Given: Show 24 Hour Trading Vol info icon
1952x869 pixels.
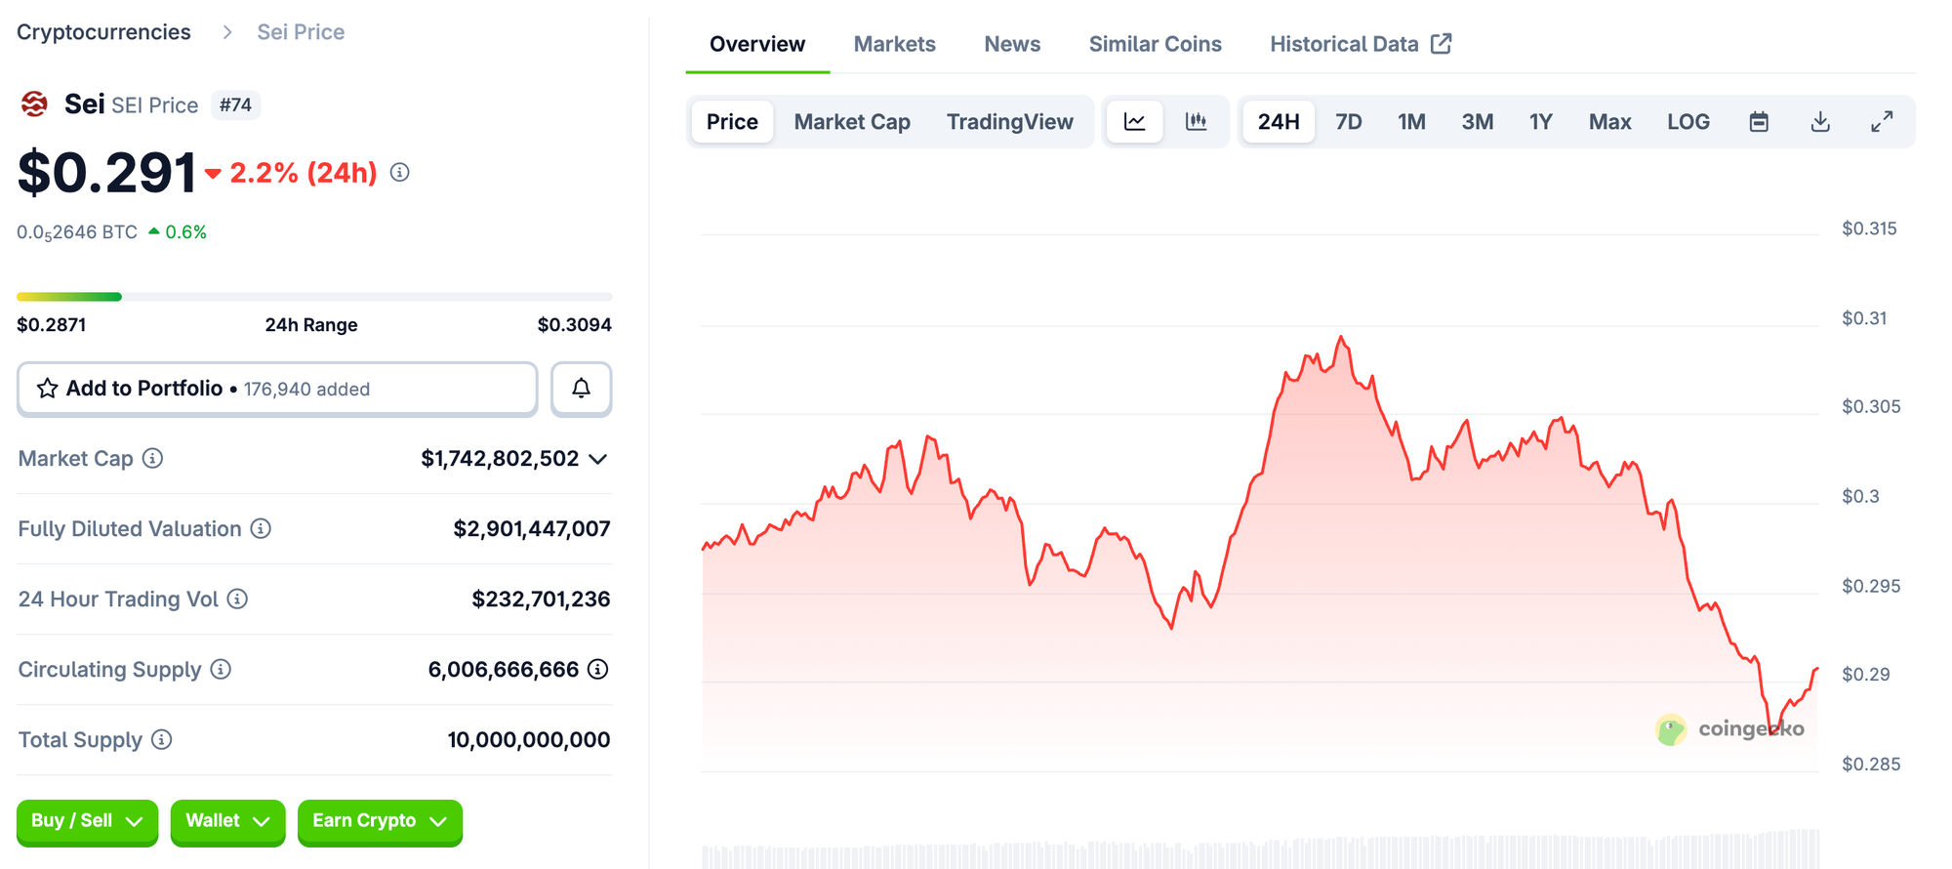Looking at the screenshot, I should tap(237, 599).
